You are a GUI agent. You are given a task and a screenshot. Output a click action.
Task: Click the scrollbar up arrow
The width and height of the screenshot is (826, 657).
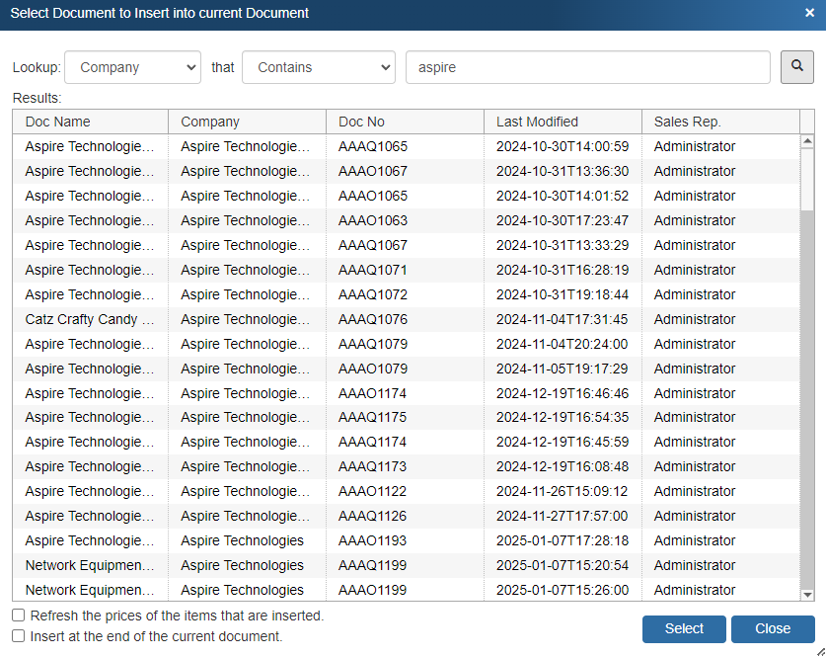807,141
